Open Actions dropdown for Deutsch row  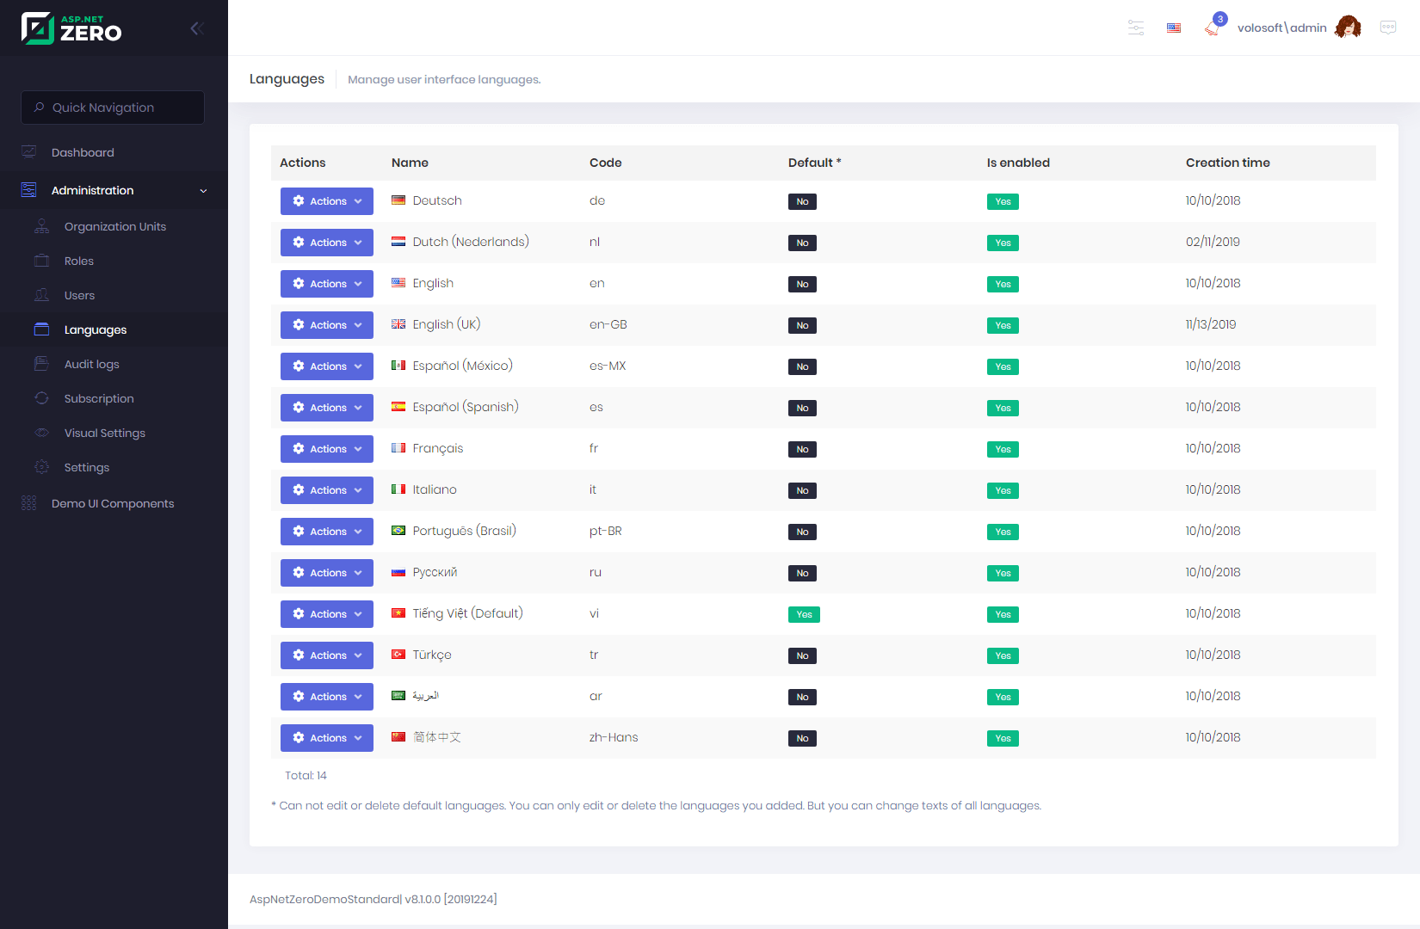pos(327,201)
